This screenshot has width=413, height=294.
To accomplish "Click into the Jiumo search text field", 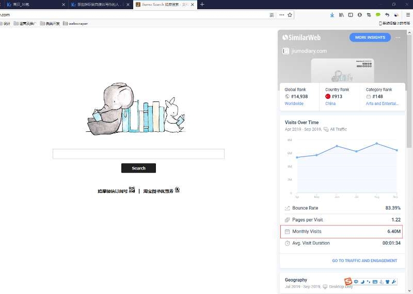I will click(138, 154).
